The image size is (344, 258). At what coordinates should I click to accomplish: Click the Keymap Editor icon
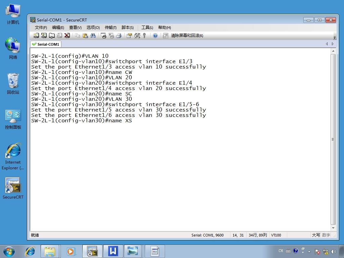137,36
